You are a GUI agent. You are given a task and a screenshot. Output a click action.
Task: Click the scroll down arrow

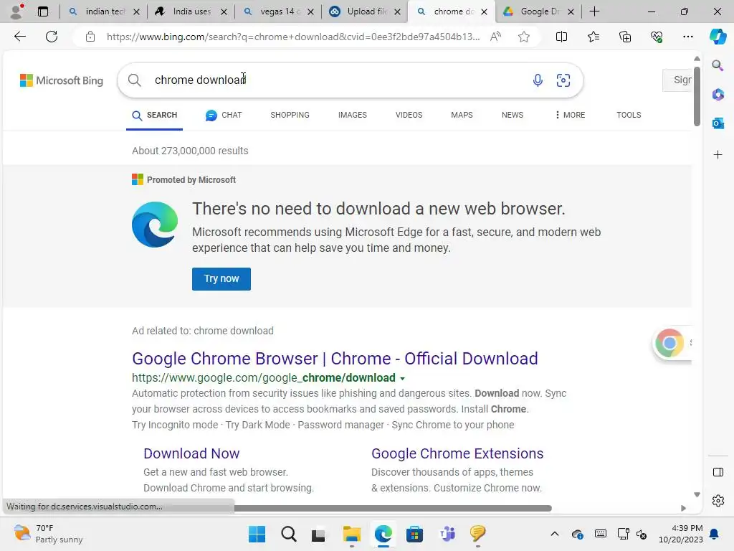tap(697, 495)
